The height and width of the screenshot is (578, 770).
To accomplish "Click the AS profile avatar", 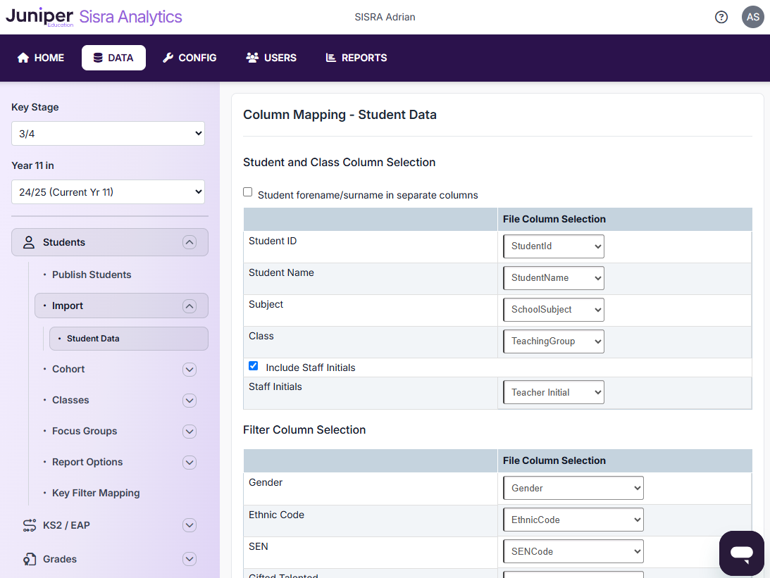I will (752, 16).
